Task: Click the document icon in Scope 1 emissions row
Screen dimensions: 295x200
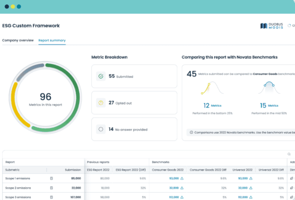Action: pos(51,178)
